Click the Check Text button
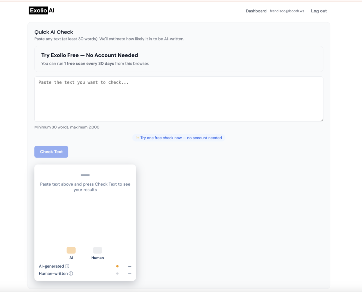 click(x=51, y=152)
